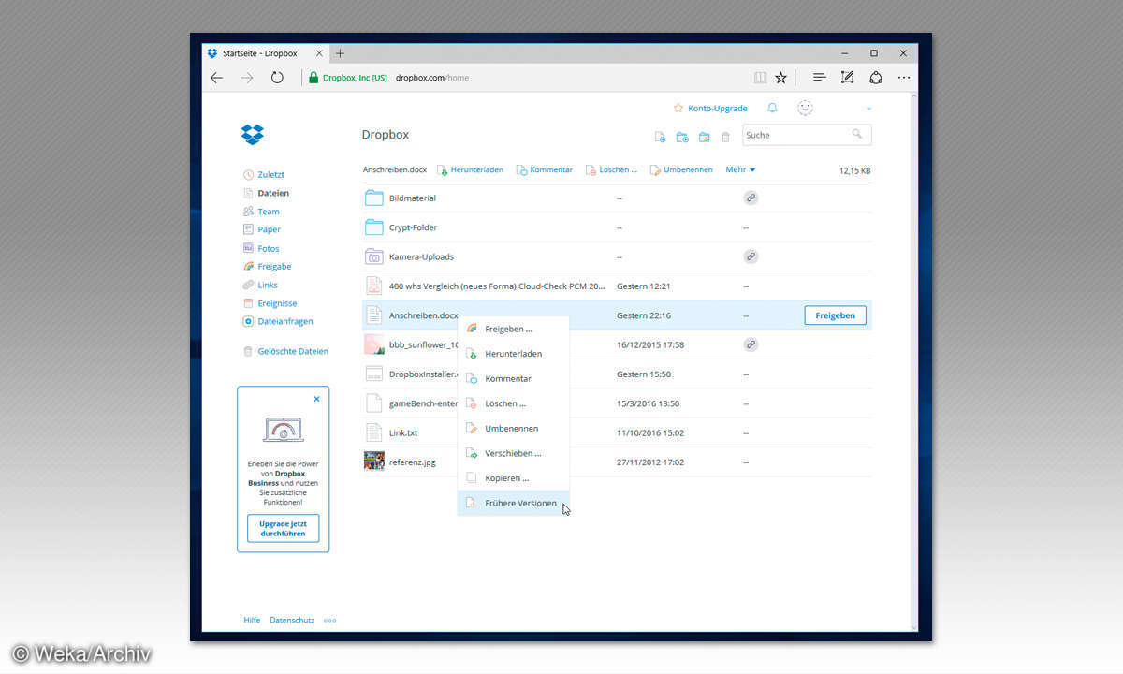
Task: Choose Freigeben in context menu
Action: pos(513,330)
